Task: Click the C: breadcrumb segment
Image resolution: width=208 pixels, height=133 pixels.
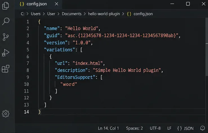Action: (23, 14)
